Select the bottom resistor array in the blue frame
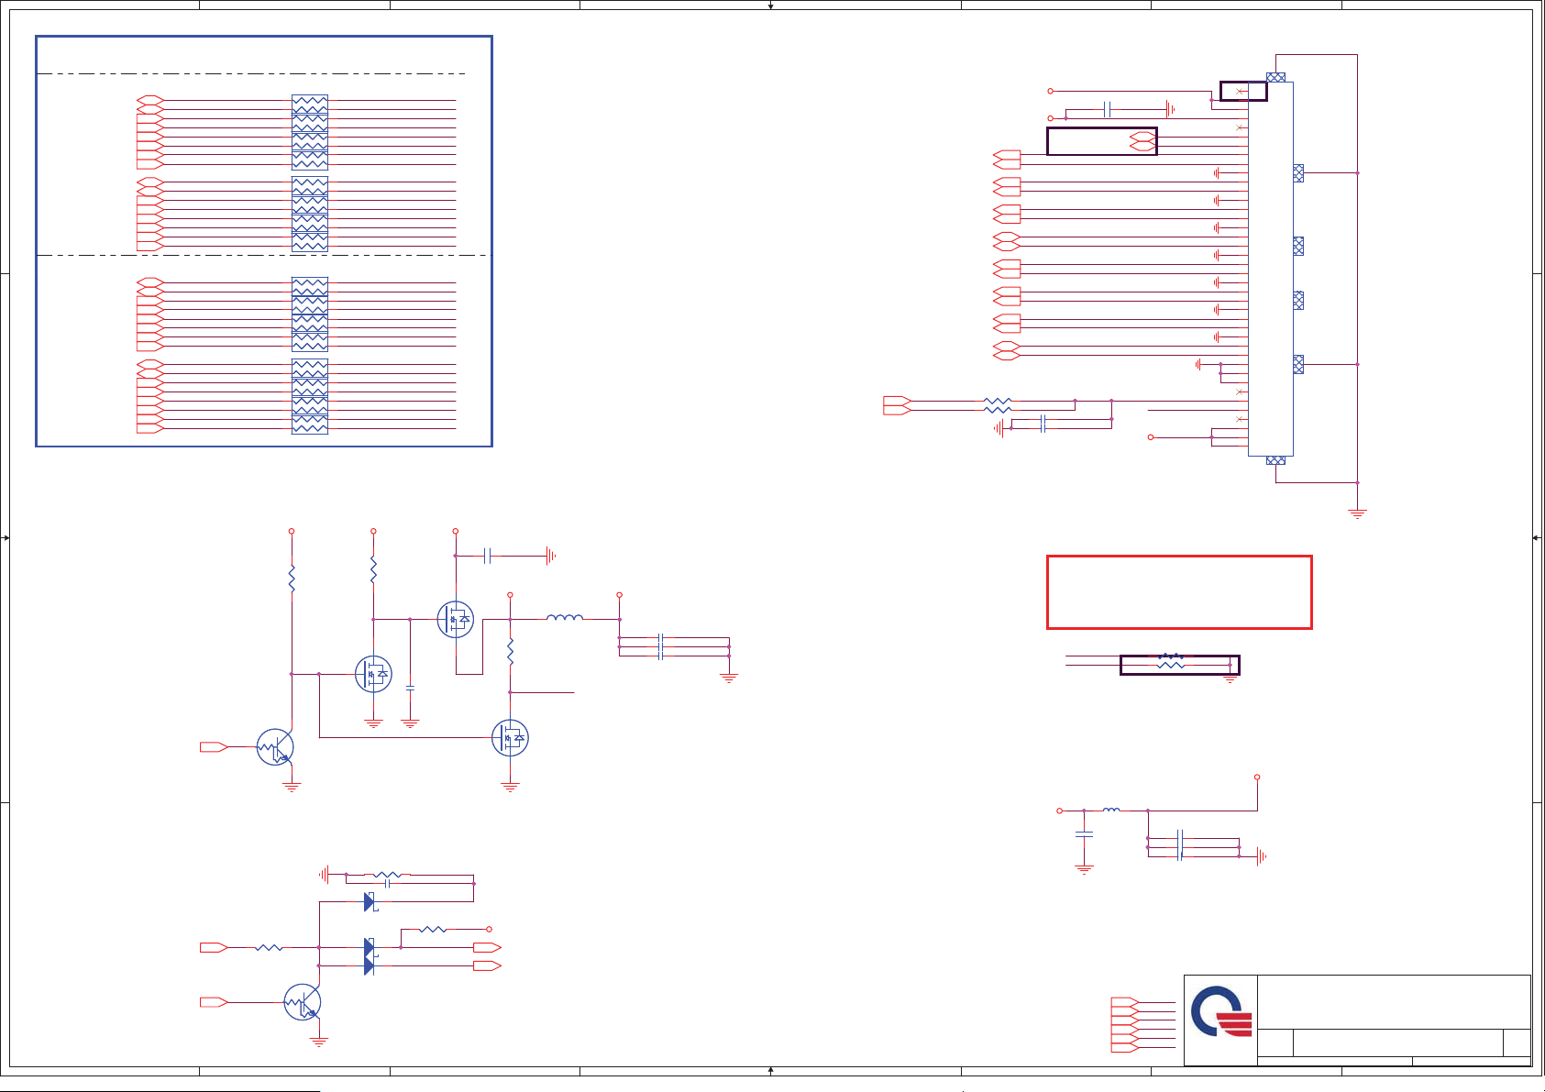 coord(310,424)
